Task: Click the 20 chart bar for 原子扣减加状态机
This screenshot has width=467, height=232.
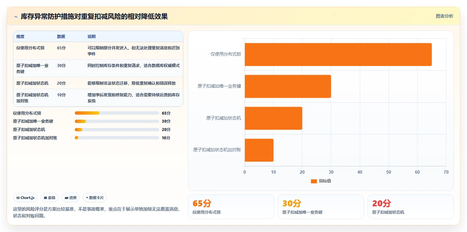Action: pyautogui.click(x=273, y=118)
